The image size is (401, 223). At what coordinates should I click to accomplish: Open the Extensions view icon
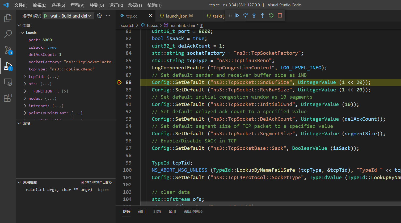(x=8, y=98)
